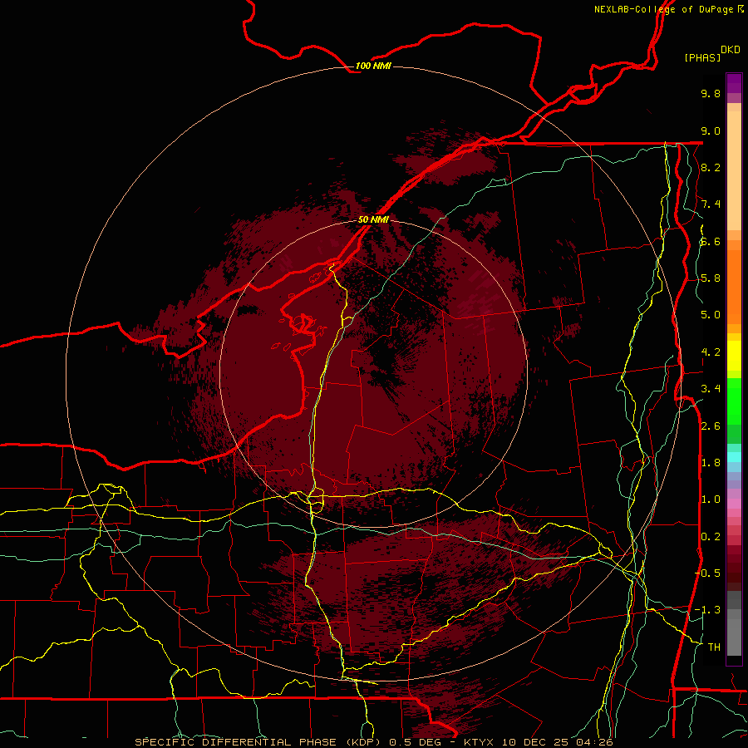Click the yellow segment of the color bar
Viewport: 748px width, 748px height.
pyautogui.click(x=734, y=356)
